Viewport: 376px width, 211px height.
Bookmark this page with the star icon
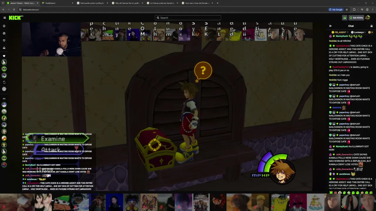[347, 10]
